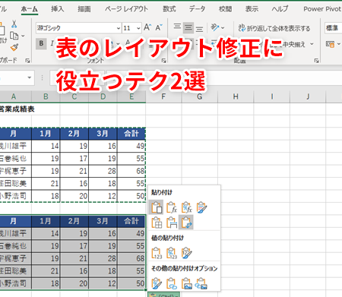This screenshot has width=342, height=297.
Task: Click the 営業成績表 title cell
Action: [x=16, y=109]
